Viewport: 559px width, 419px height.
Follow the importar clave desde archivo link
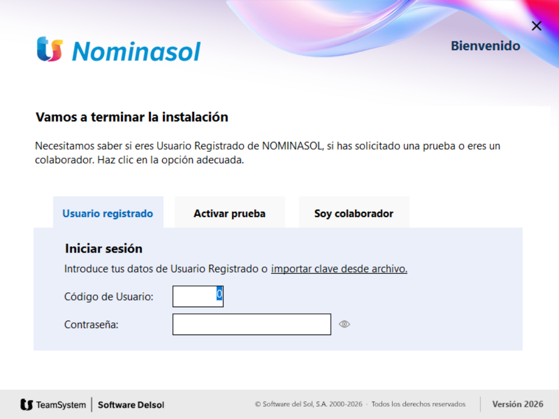click(339, 269)
